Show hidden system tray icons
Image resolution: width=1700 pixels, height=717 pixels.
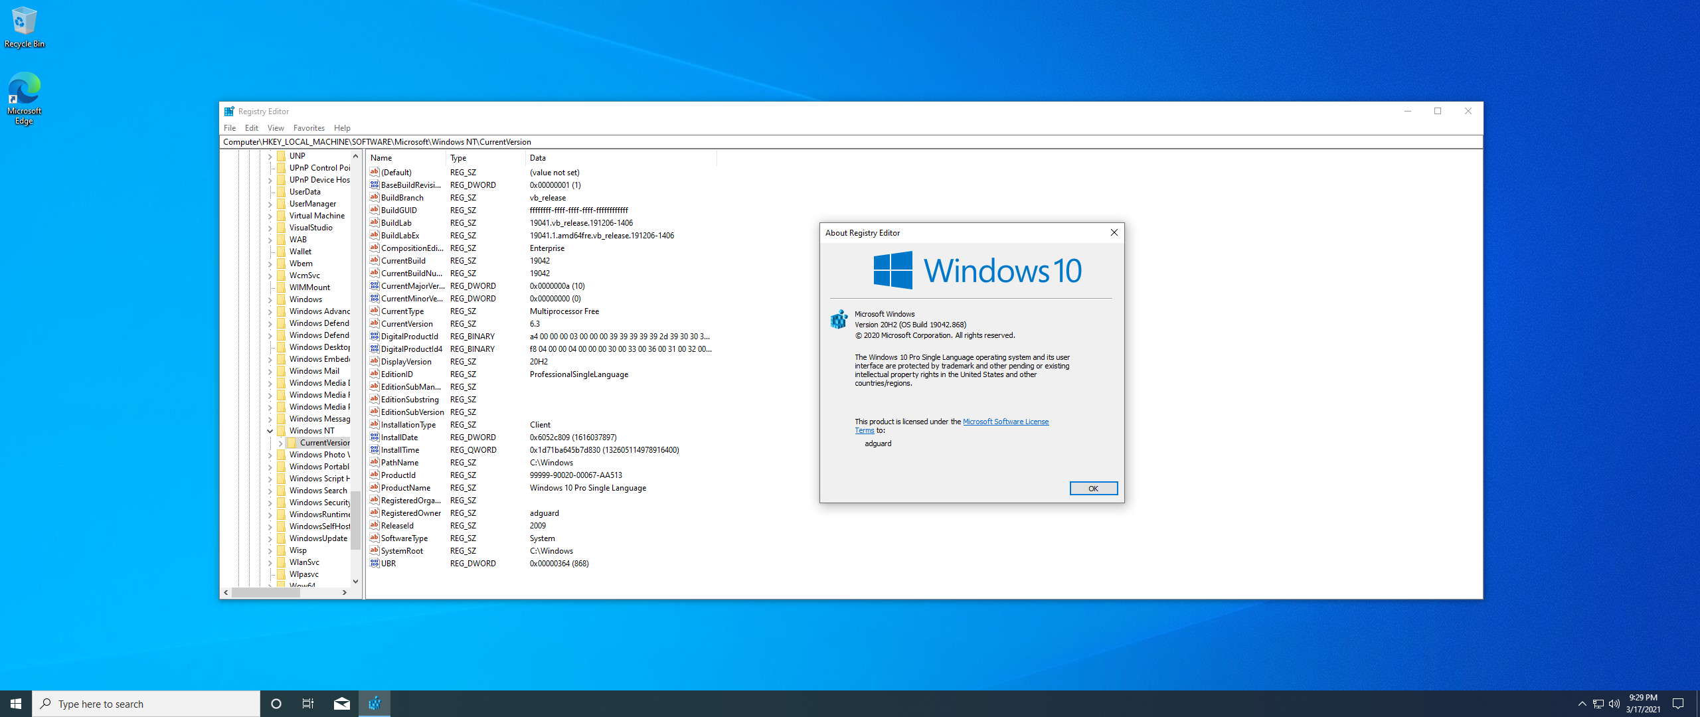(1582, 704)
